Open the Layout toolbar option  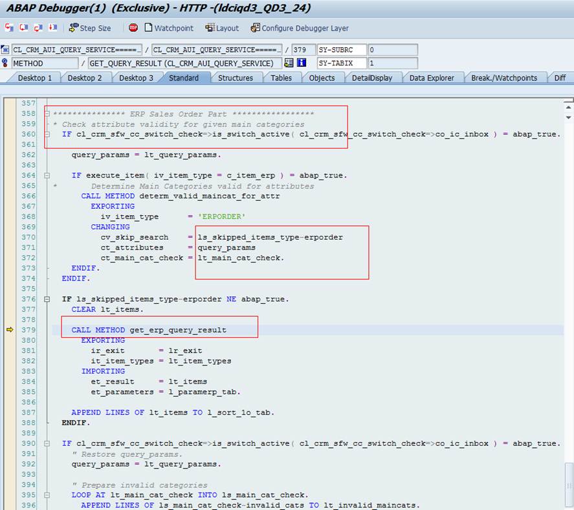click(221, 28)
